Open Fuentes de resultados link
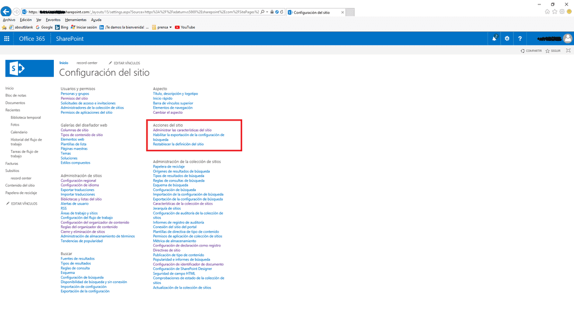Viewport: 574px width, 311px height. pyautogui.click(x=77, y=259)
